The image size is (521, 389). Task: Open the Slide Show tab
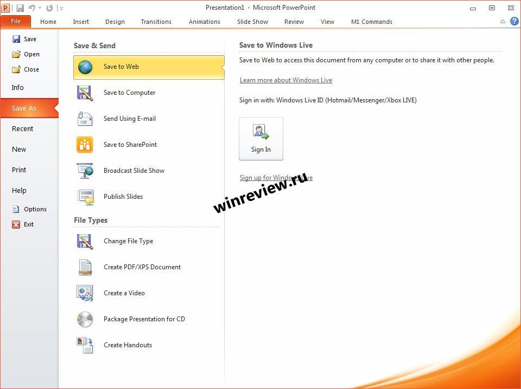pyautogui.click(x=252, y=22)
